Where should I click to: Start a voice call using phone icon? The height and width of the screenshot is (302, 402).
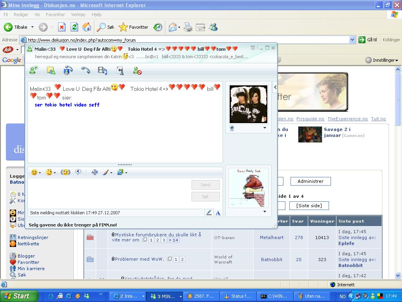[x=85, y=70]
